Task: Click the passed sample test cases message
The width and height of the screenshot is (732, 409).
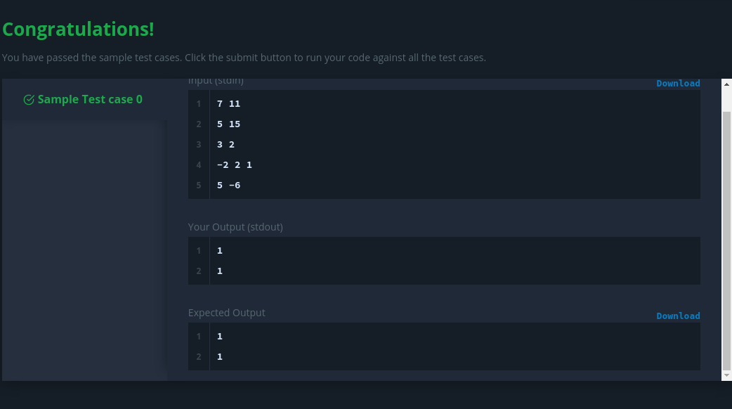Action: click(x=244, y=58)
